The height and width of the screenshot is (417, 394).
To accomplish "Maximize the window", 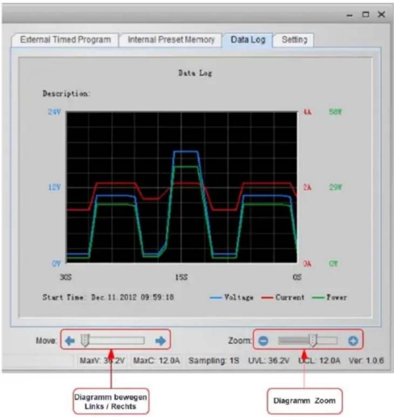I will 366,15.
